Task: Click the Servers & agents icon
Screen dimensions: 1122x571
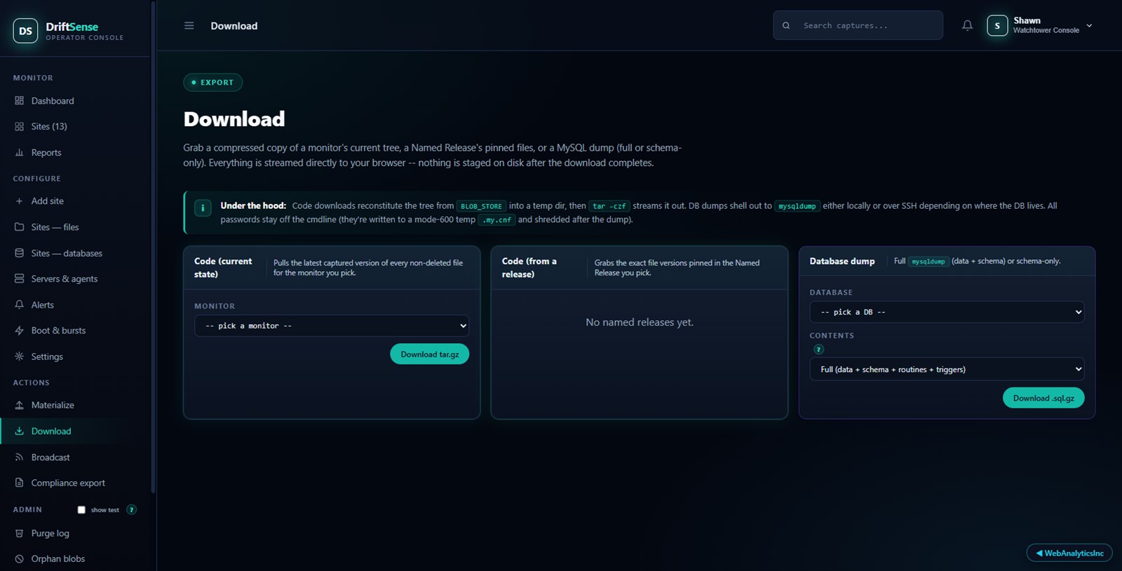Action: coord(19,279)
